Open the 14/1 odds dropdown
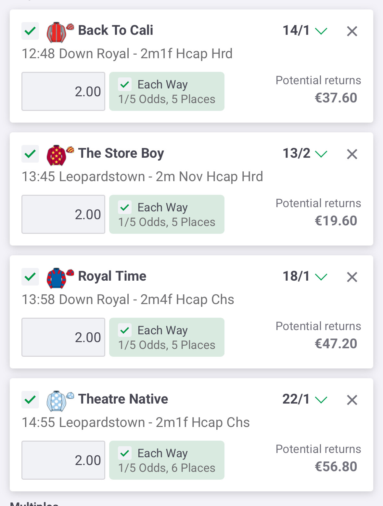This screenshot has width=383, height=506. click(321, 31)
